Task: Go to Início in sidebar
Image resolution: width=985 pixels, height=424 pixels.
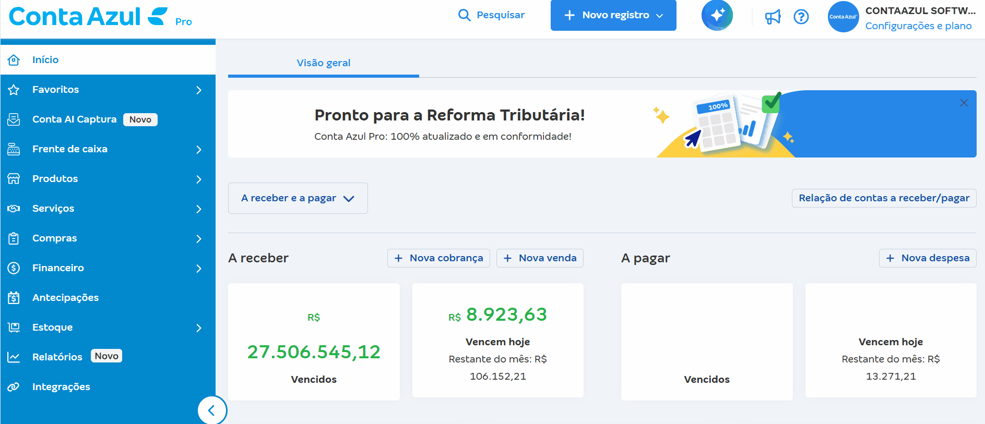Action: click(108, 60)
